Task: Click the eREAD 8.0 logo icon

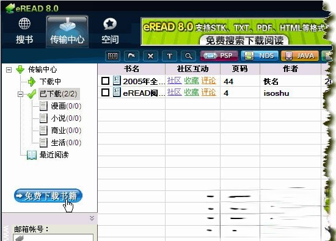Action: coord(10,8)
